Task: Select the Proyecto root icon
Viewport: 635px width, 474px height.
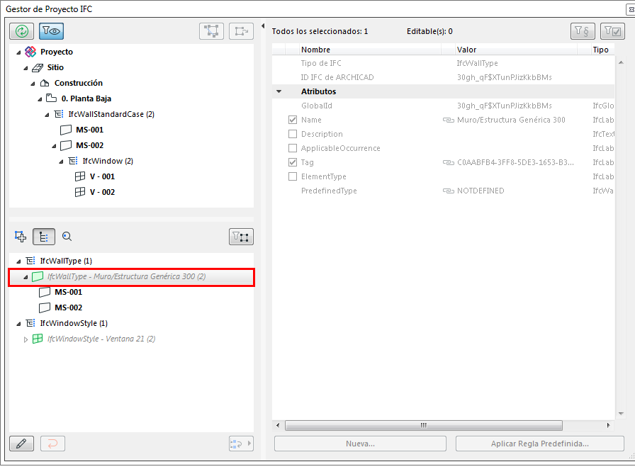Action: (30, 52)
